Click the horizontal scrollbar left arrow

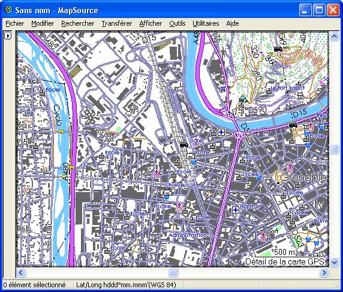pos(21,273)
